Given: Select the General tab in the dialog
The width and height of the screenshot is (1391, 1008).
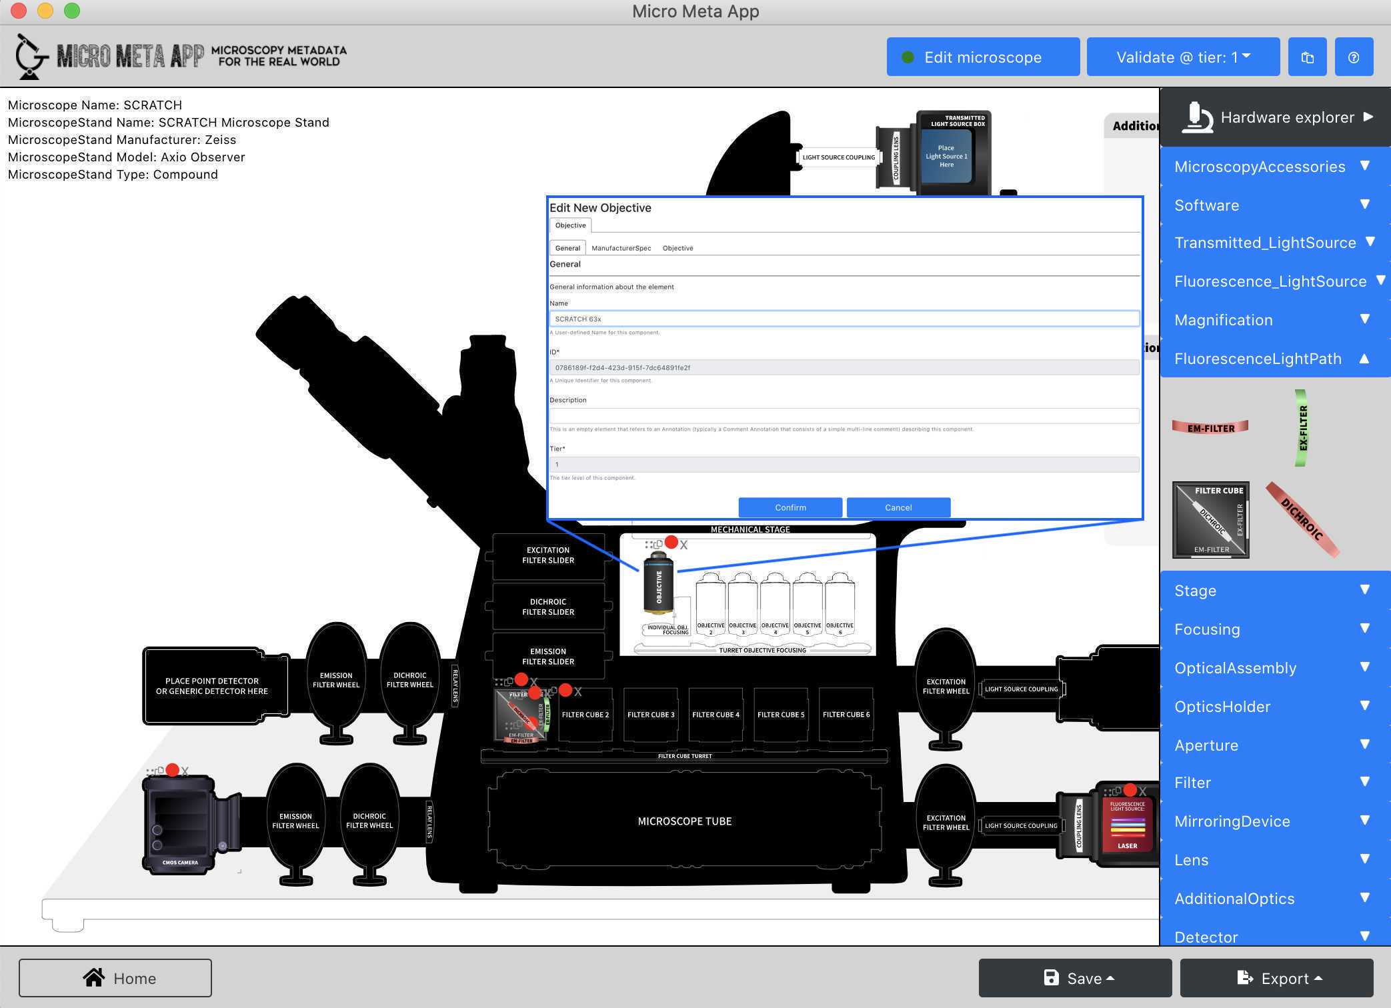Looking at the screenshot, I should pos(567,248).
